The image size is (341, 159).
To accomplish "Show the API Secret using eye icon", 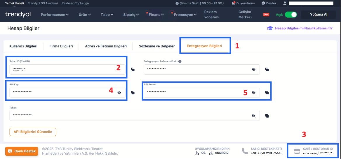I will [x=253, y=93].
